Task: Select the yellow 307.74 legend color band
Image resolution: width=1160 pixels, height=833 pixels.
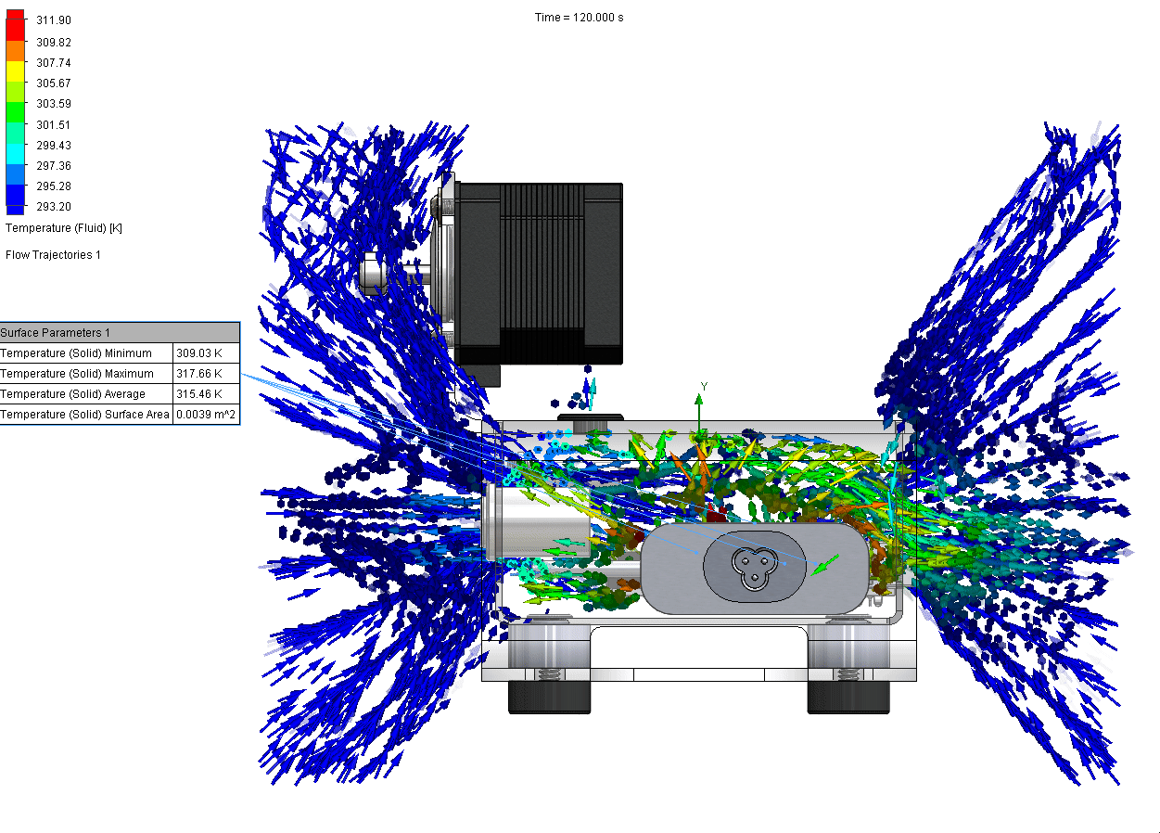Action: pos(15,70)
